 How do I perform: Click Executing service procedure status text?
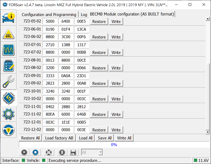pyautogui.click(x=75, y=160)
